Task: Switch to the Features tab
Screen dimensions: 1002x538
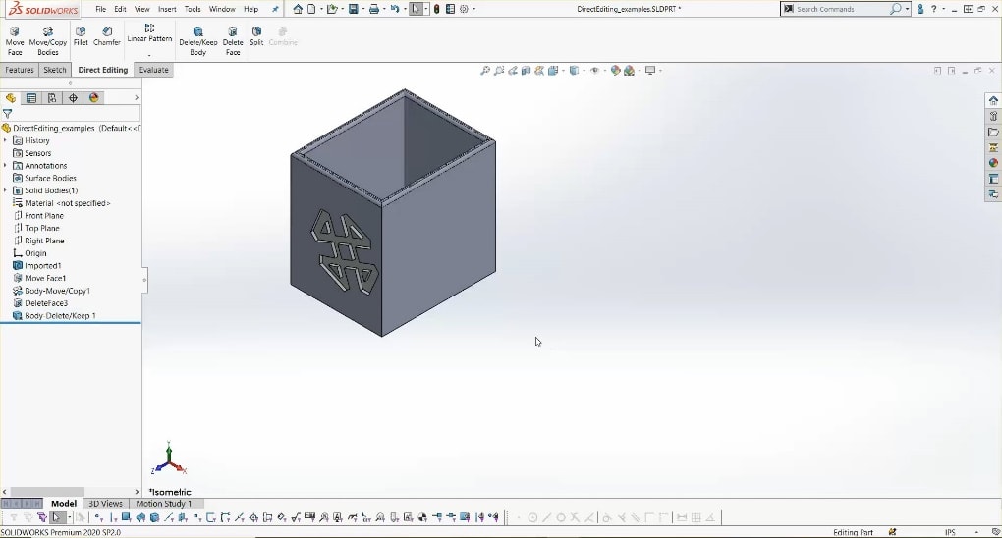Action: 20,70
